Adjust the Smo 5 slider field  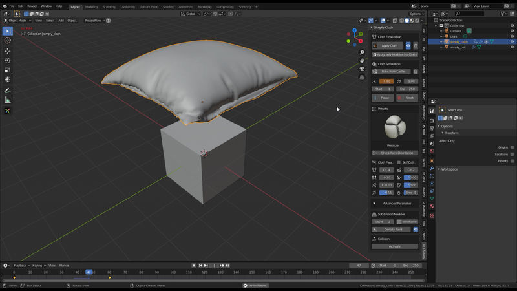pyautogui.click(x=411, y=193)
